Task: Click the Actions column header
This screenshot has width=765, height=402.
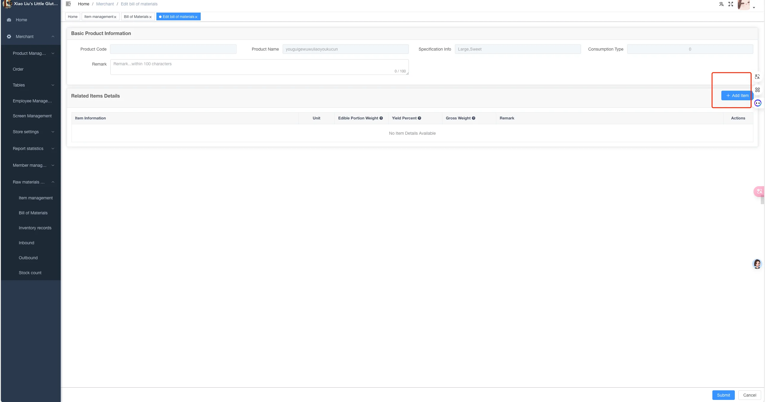Action: point(738,118)
